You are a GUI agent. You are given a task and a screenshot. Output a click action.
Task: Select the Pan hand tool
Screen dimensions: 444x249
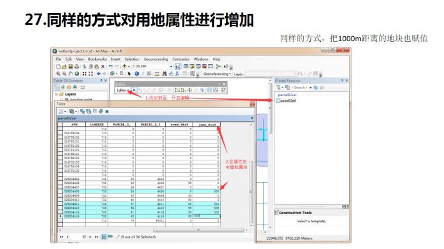70,74
